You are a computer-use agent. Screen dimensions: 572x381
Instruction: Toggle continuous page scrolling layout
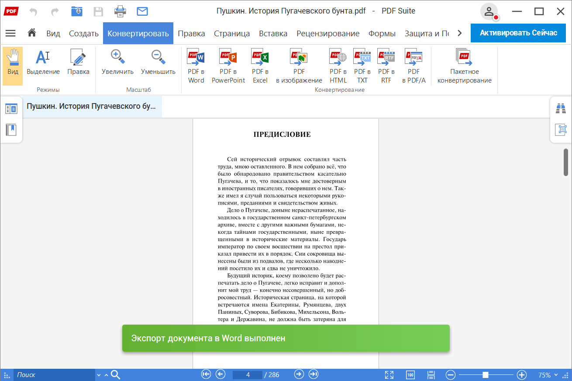click(x=431, y=375)
